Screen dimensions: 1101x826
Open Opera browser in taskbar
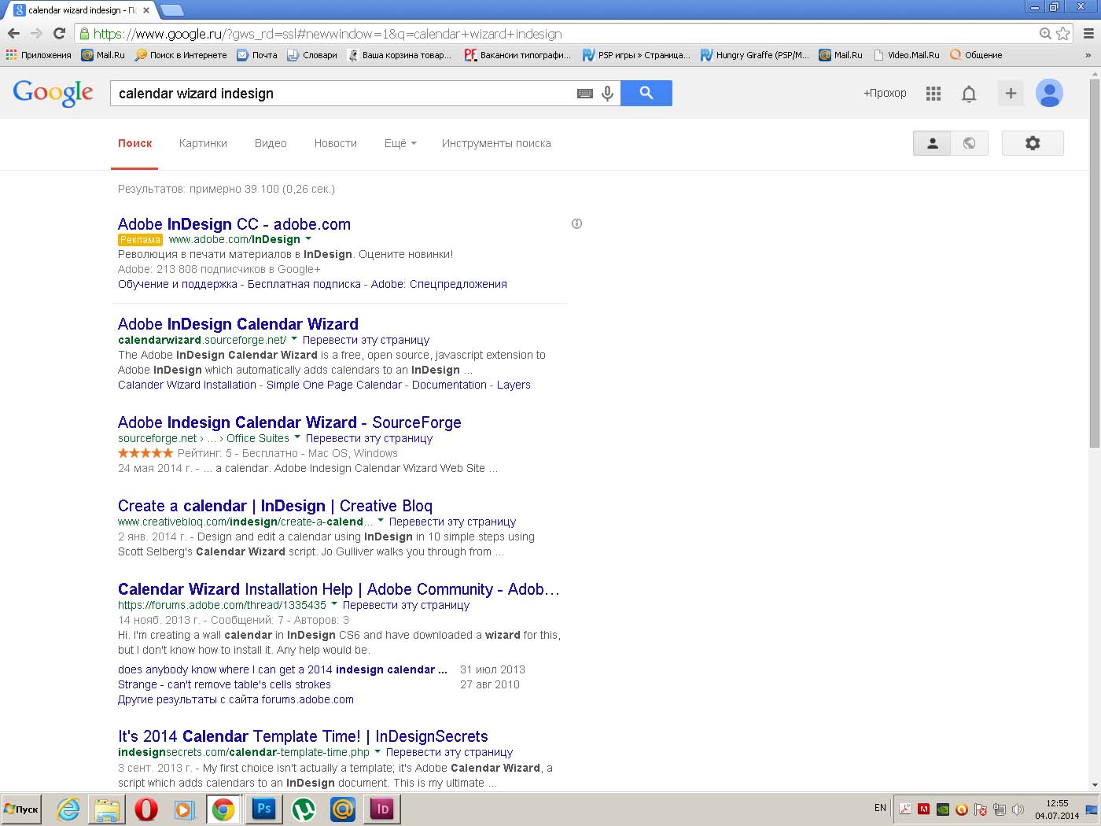click(x=146, y=809)
